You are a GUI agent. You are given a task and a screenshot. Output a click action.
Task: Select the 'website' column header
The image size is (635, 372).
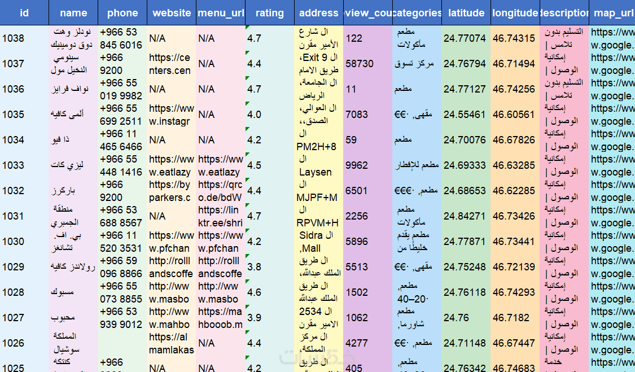172,12
